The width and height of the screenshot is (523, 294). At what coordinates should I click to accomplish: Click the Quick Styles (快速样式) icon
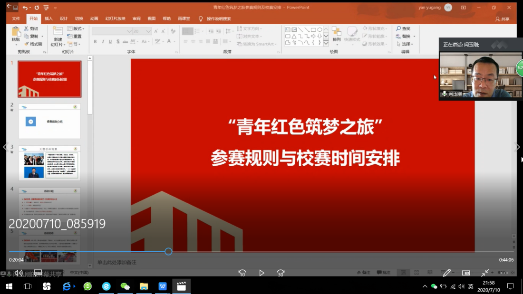coord(352,32)
